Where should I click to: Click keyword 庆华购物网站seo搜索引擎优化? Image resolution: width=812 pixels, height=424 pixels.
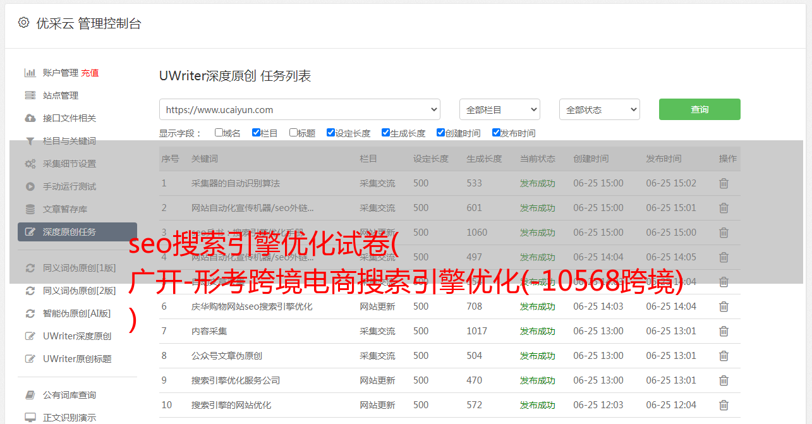pos(252,306)
